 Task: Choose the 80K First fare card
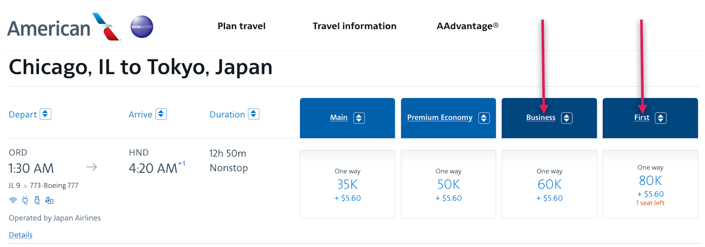tap(650, 184)
